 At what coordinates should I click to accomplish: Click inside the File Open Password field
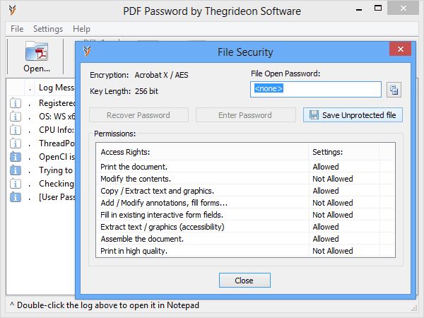coord(316,89)
